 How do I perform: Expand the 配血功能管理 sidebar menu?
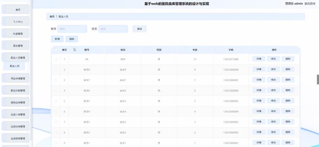[16, 90]
